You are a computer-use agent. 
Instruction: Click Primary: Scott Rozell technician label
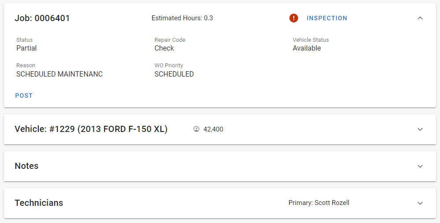coord(319,203)
